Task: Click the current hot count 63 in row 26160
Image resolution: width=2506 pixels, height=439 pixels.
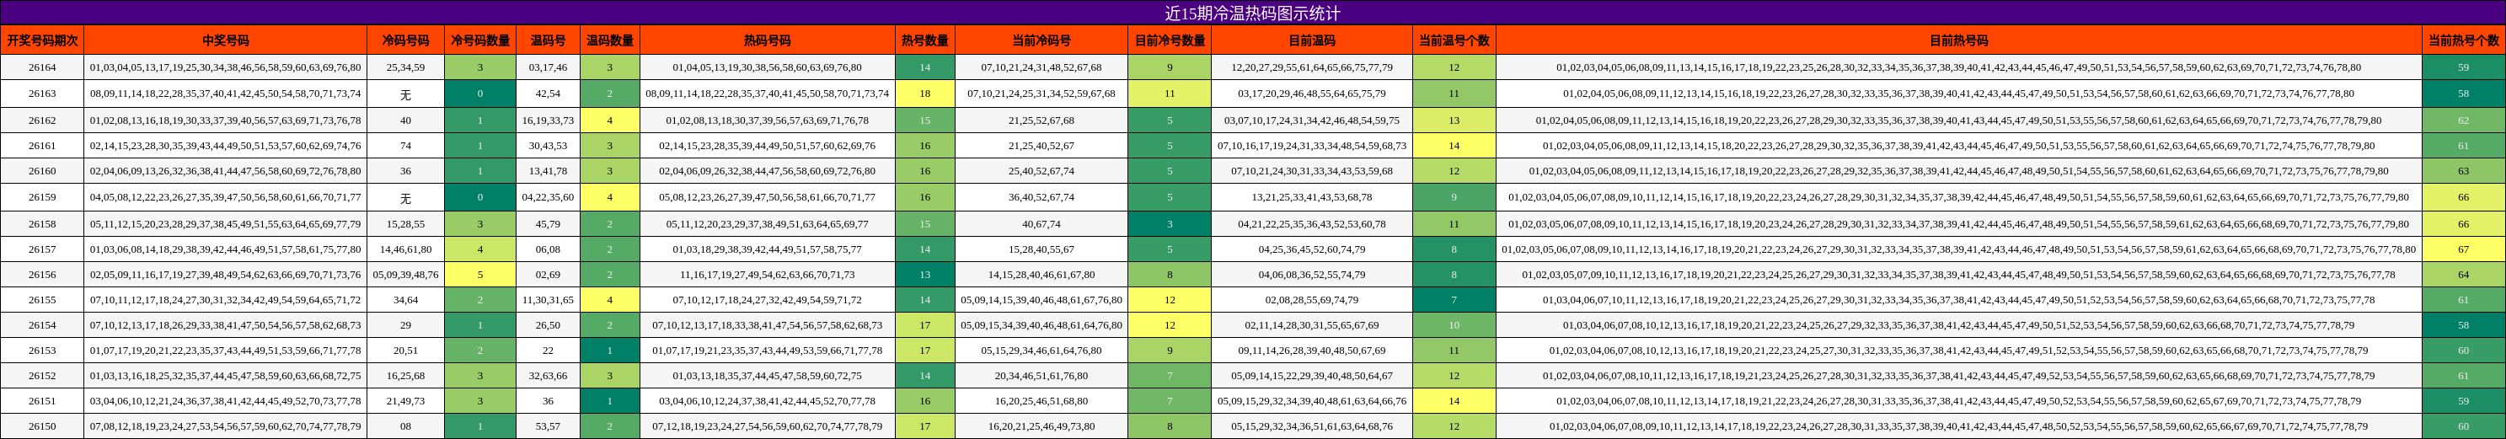Action: (2463, 171)
